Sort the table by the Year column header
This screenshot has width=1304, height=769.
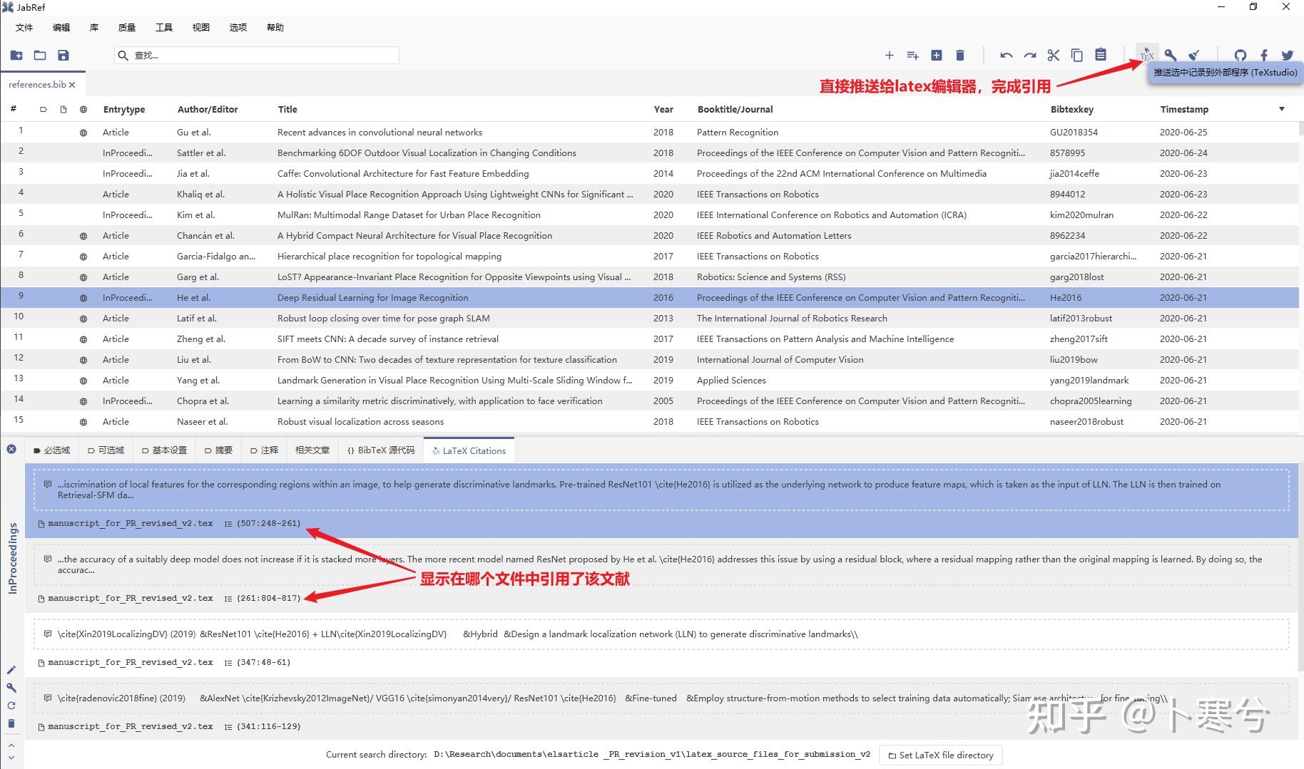[663, 109]
